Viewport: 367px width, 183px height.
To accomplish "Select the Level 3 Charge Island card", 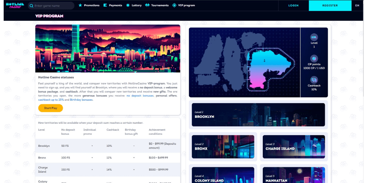I will coord(294,147).
